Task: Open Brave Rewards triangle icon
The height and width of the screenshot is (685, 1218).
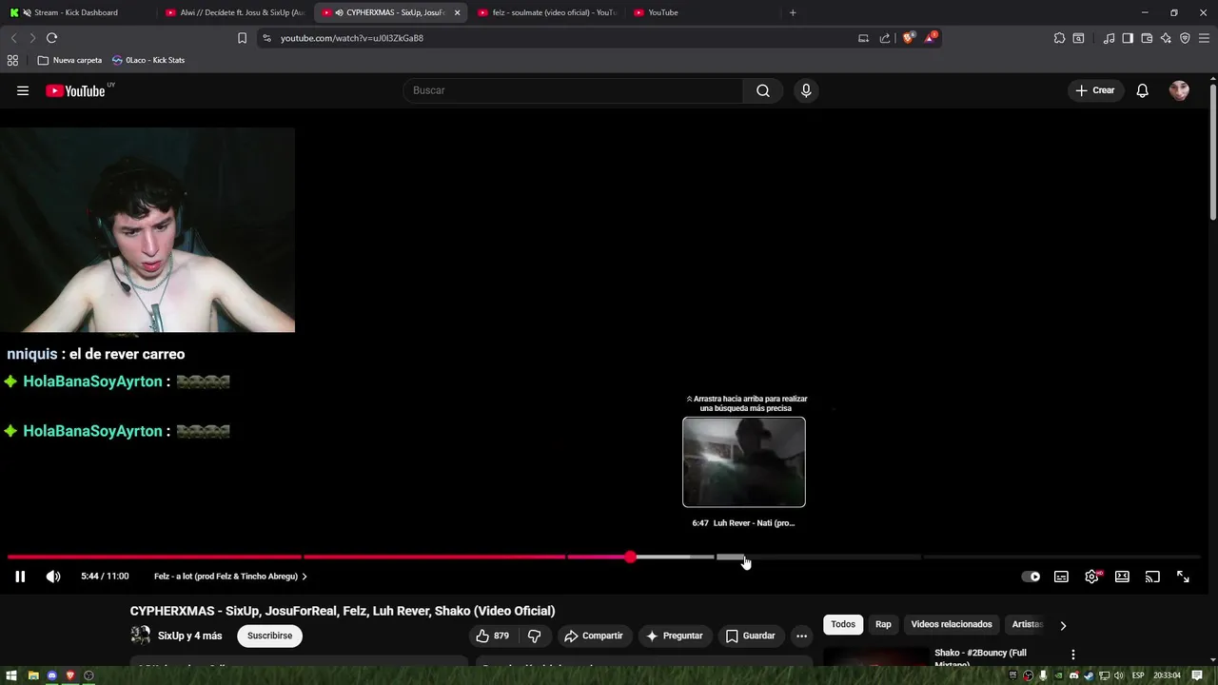Action: click(x=931, y=38)
